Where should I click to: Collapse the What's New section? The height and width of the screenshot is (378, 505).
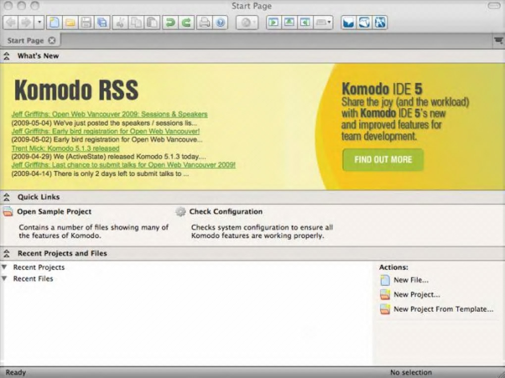pos(6,56)
